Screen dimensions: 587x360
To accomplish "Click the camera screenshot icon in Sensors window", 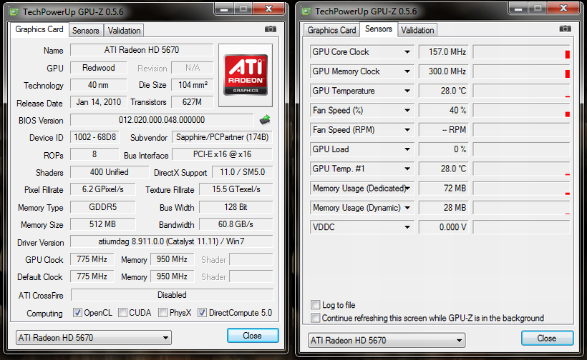I will pyautogui.click(x=565, y=29).
